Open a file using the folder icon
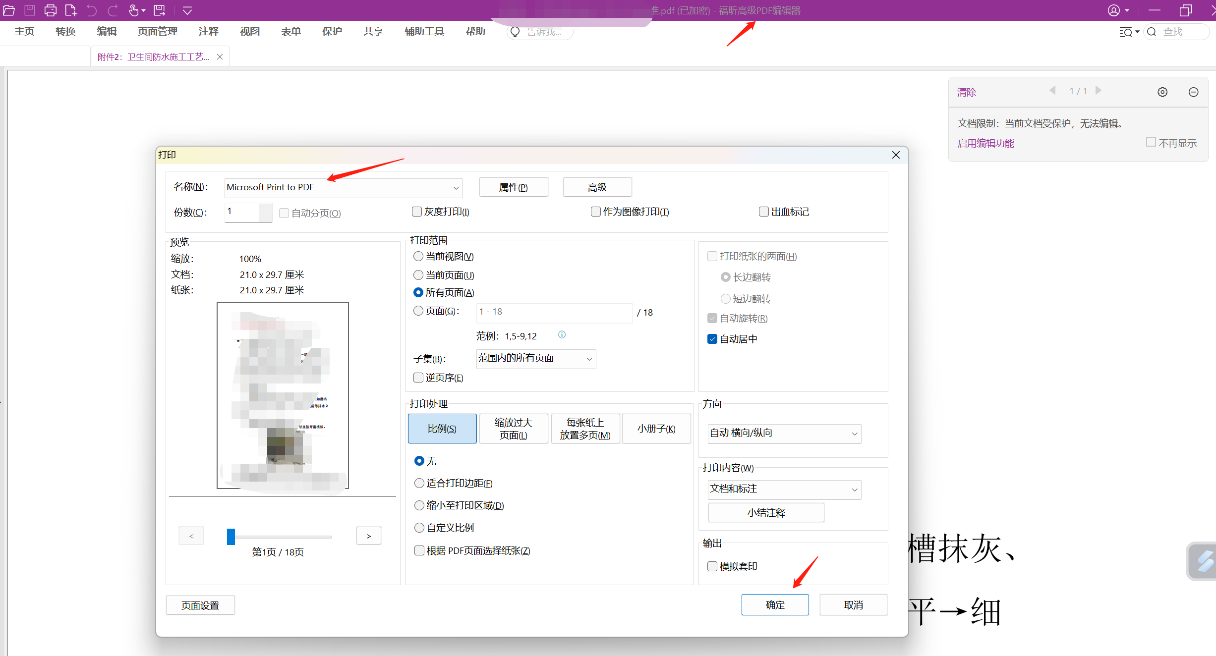The image size is (1216, 656). (x=8, y=10)
